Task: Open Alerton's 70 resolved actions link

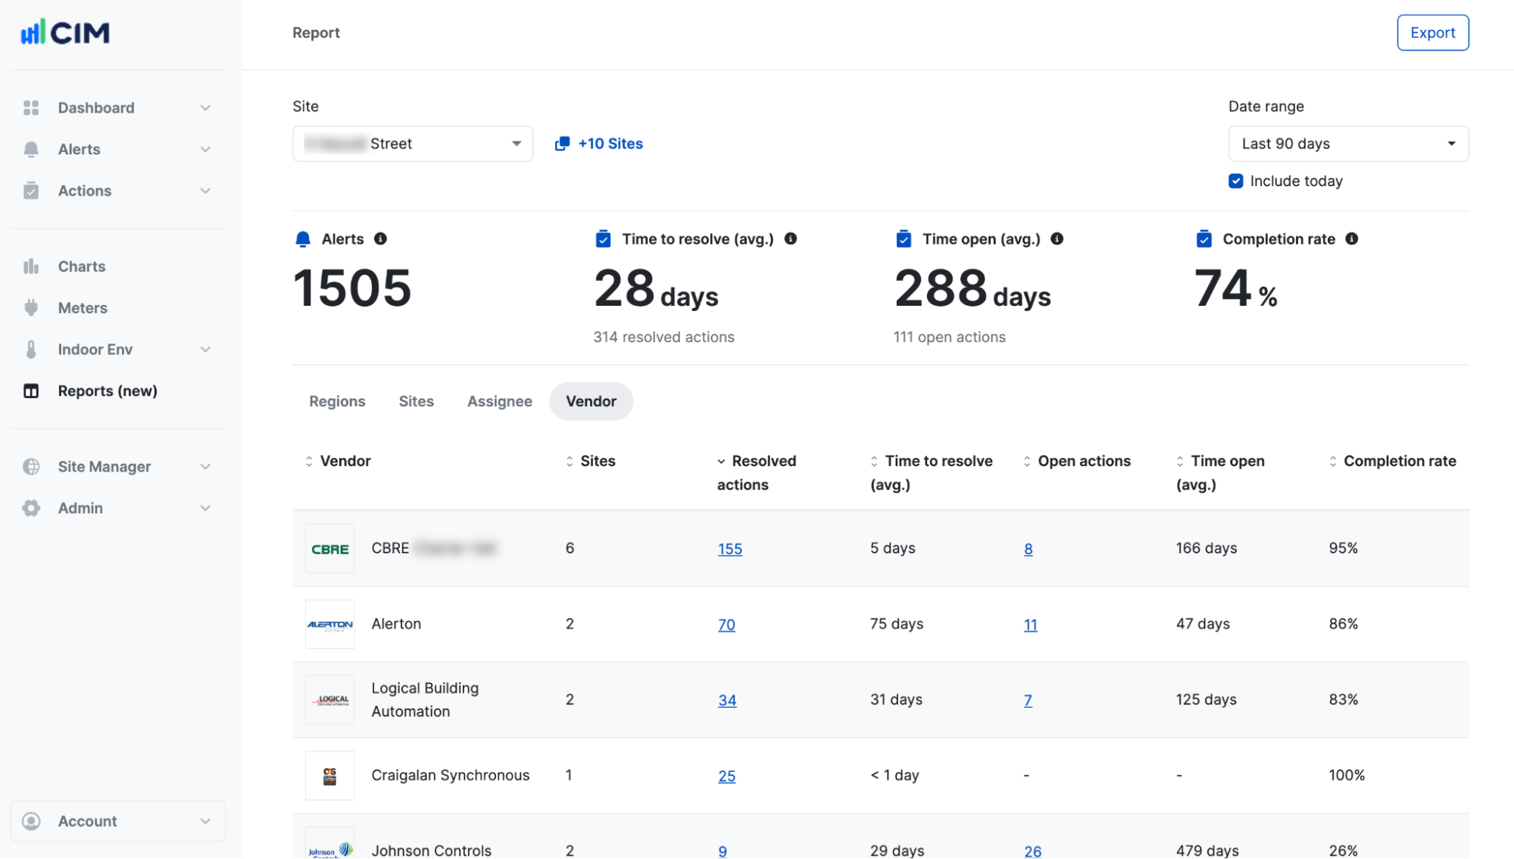Action: [727, 624]
